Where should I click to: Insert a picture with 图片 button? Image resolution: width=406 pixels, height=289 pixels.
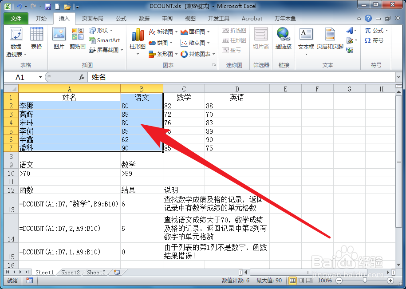click(59, 38)
